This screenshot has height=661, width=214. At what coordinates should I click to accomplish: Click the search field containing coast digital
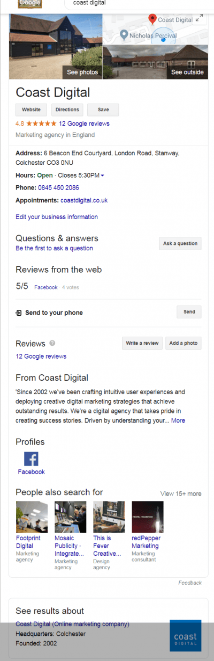point(136,3)
